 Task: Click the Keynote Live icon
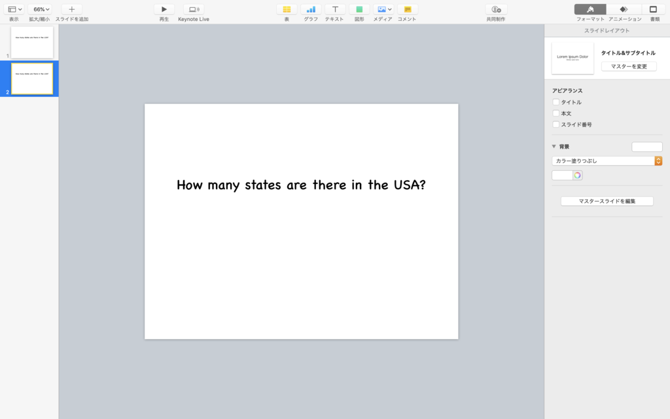point(194,9)
